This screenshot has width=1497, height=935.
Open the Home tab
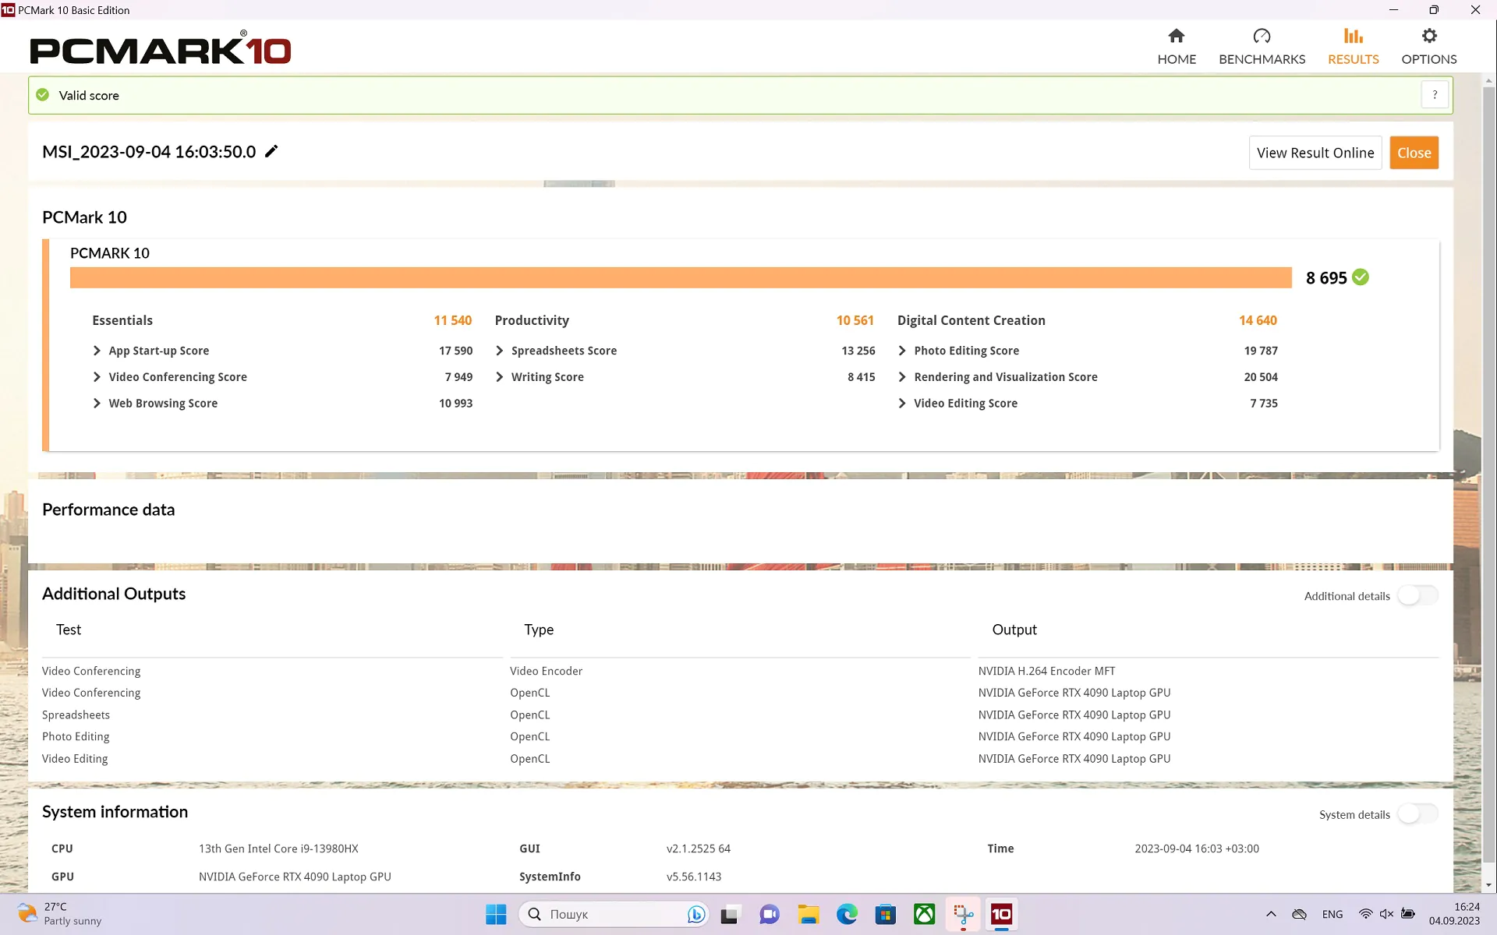1176,47
